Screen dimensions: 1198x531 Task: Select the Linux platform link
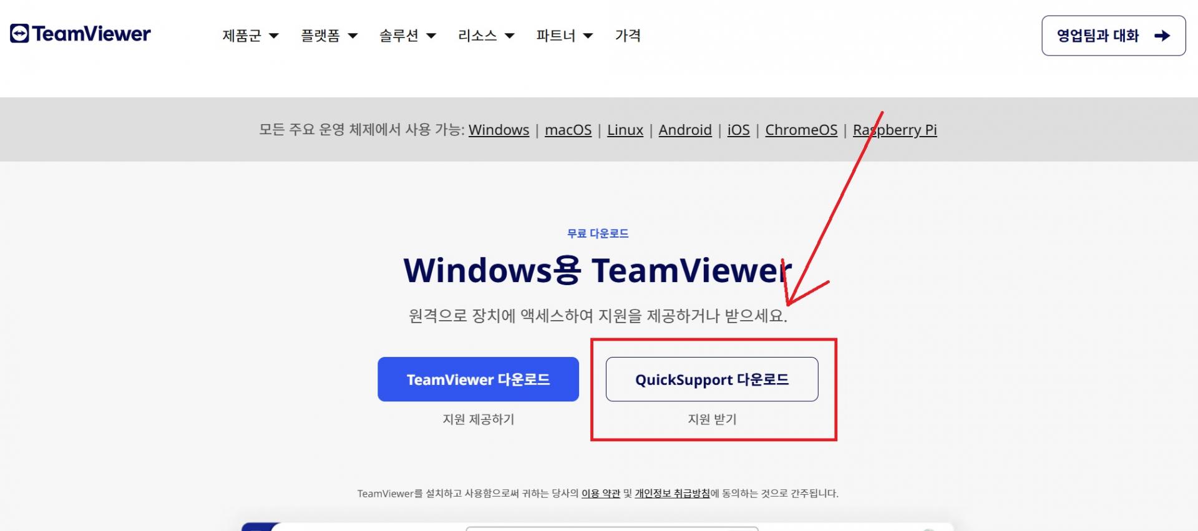(x=625, y=130)
